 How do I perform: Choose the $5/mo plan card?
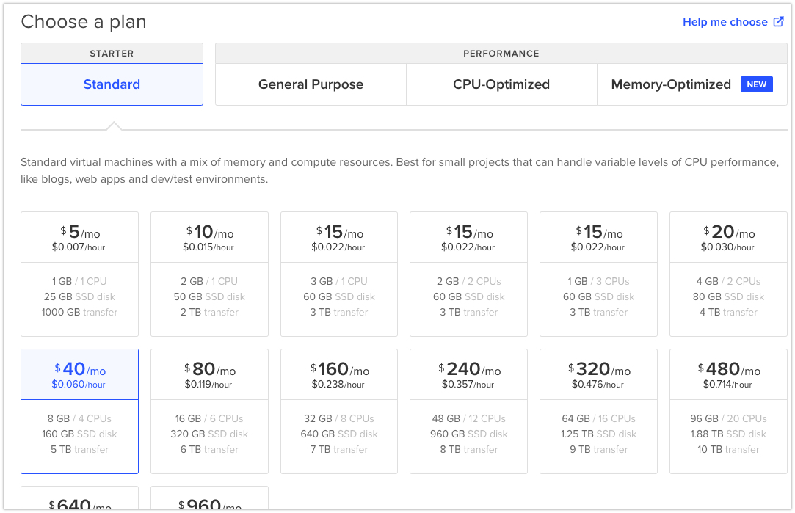tap(79, 274)
